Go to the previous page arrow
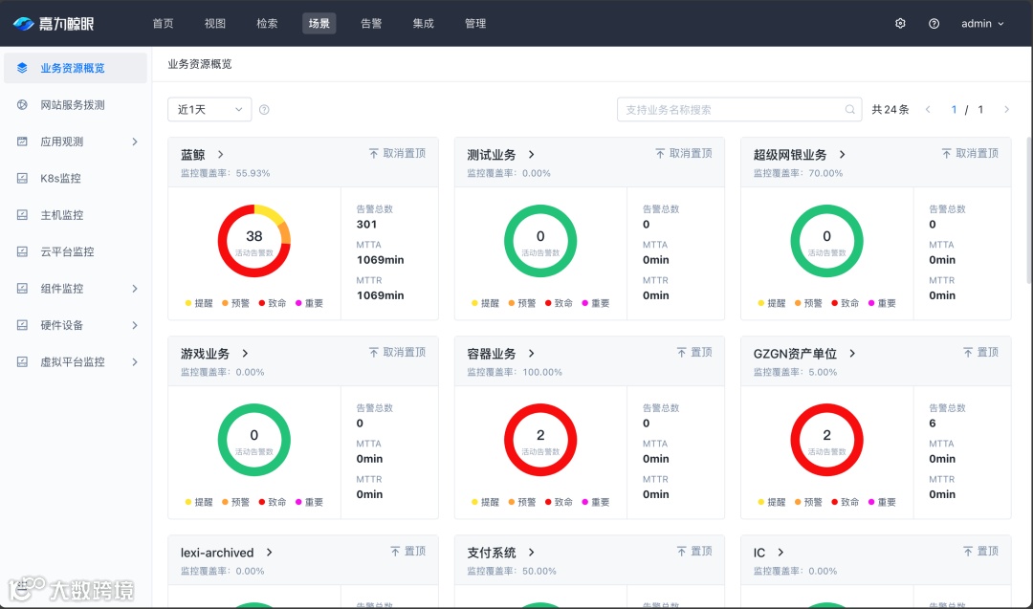Viewport: 1033px width, 609px height. (x=928, y=110)
